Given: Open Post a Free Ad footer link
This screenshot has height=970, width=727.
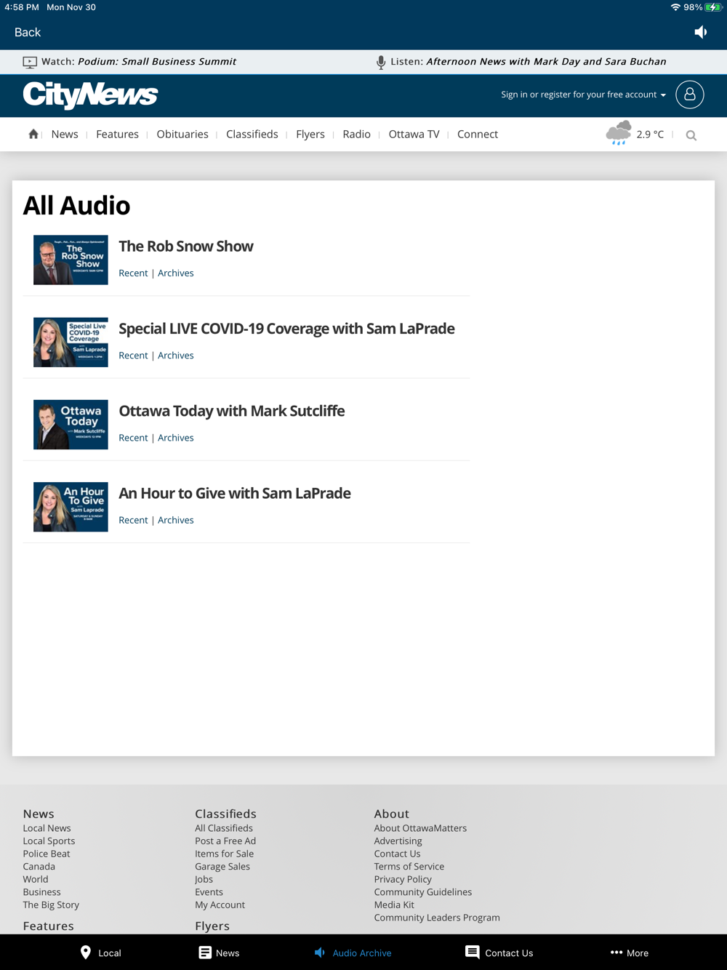Looking at the screenshot, I should (225, 841).
